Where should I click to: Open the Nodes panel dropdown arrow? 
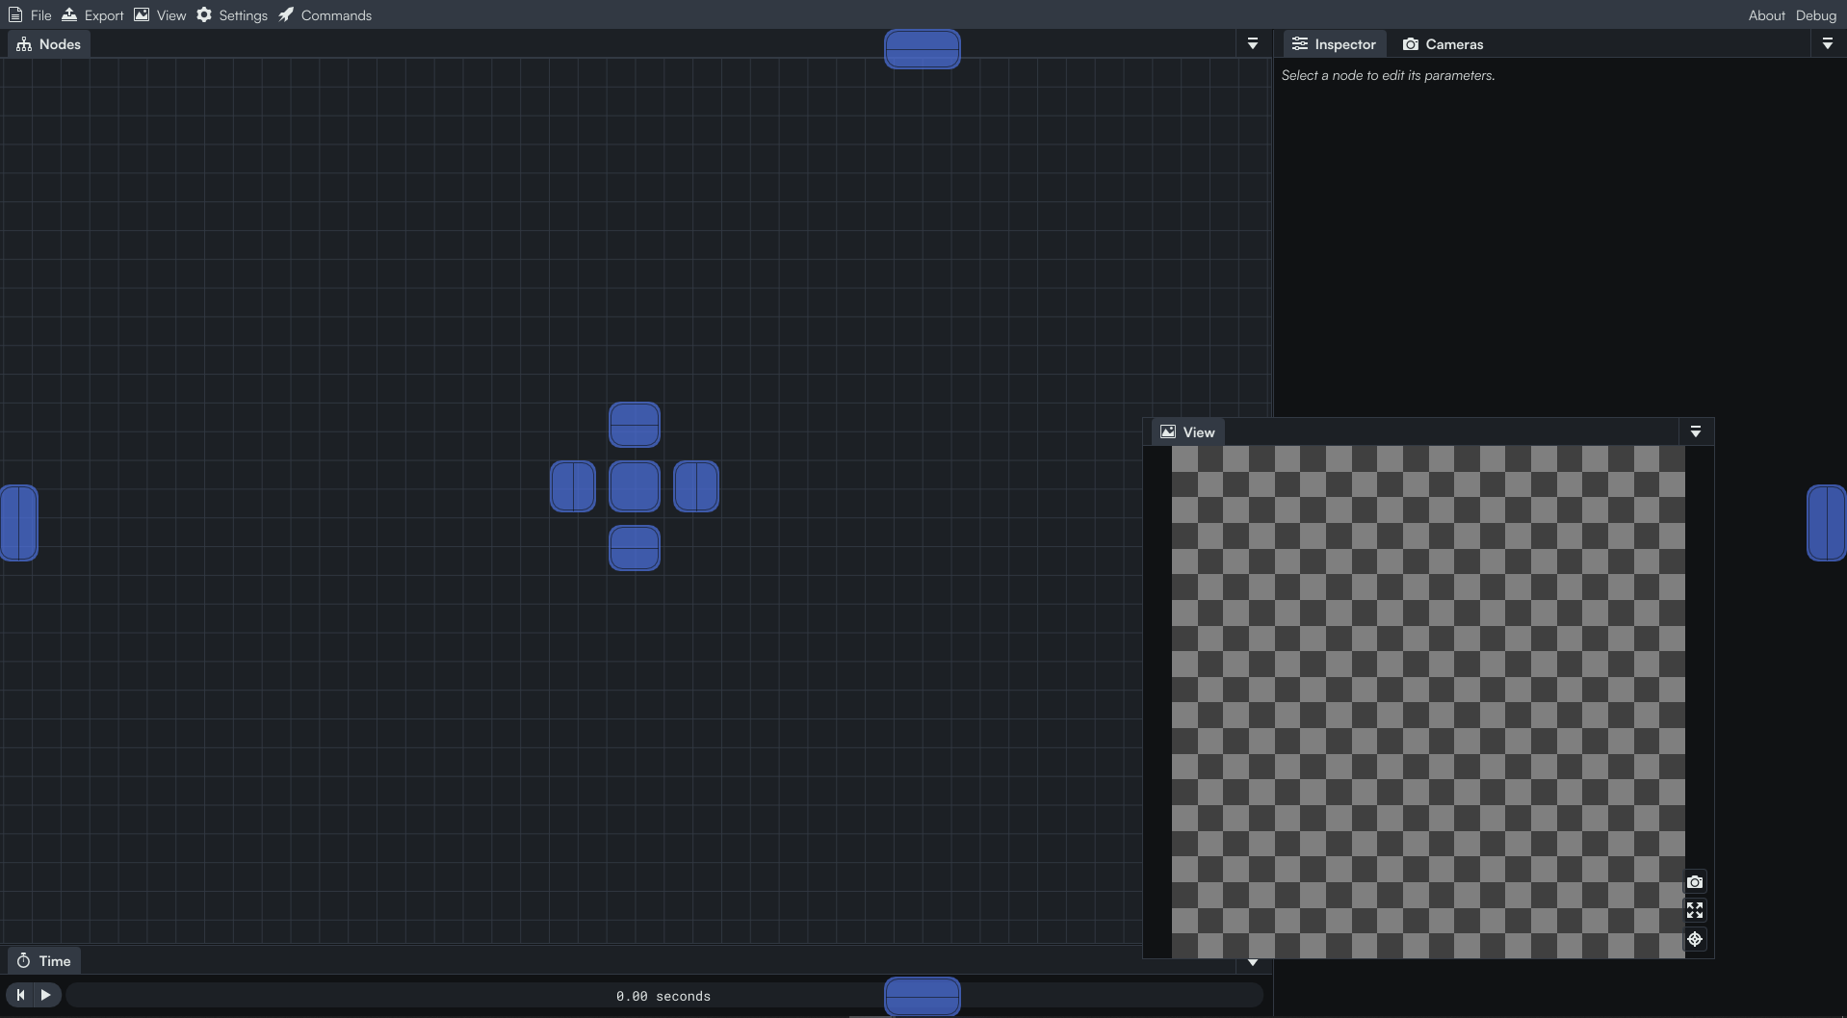click(x=1253, y=44)
